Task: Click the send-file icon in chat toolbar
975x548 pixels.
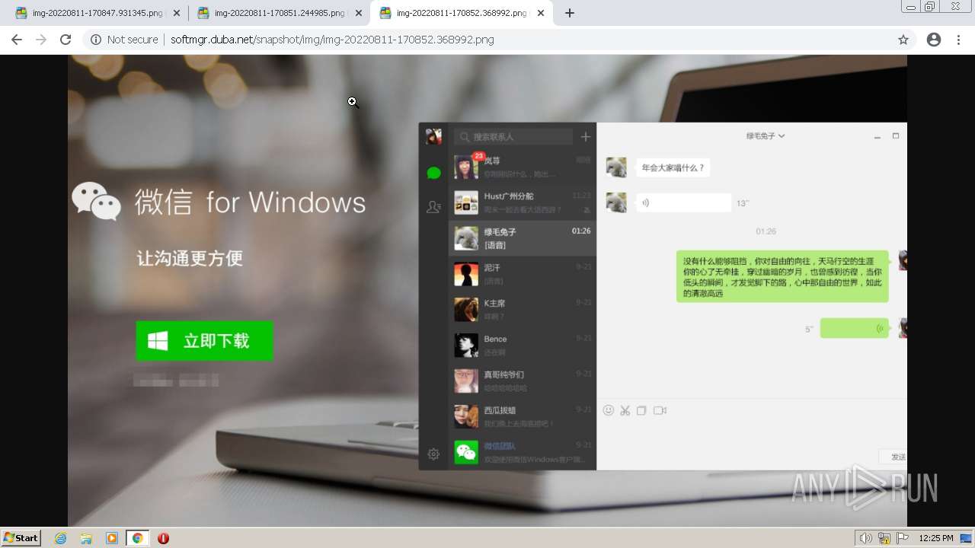Action: click(x=641, y=410)
